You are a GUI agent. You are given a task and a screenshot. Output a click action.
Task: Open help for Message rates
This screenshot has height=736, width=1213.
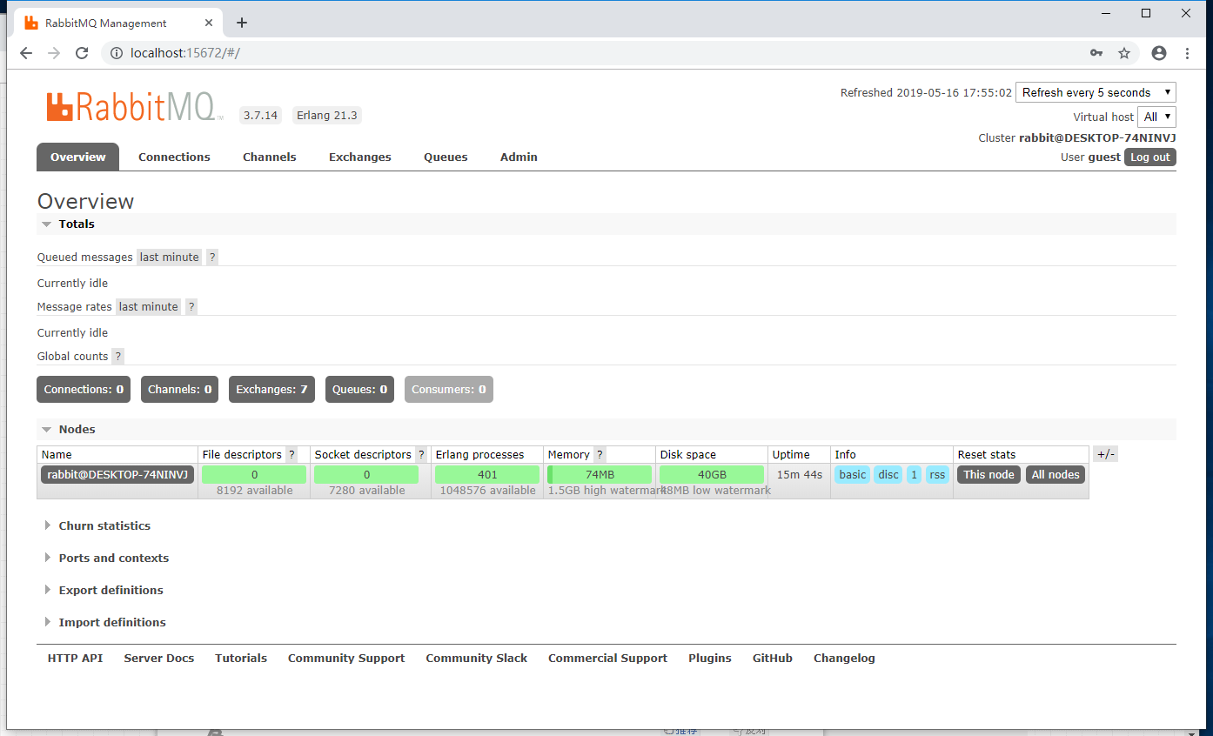(191, 306)
